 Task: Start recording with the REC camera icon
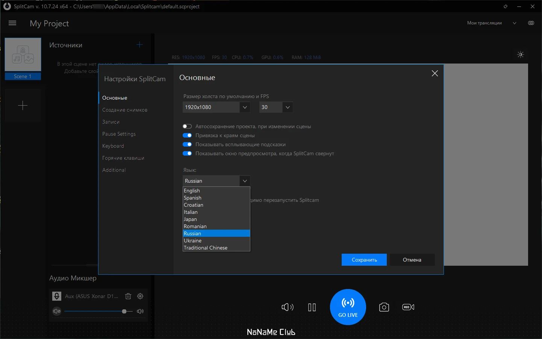coord(408,307)
